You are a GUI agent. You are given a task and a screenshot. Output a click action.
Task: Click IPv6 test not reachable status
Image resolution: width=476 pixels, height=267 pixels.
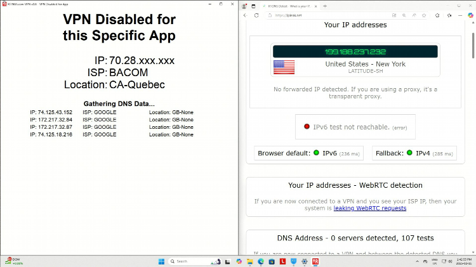pyautogui.click(x=355, y=127)
